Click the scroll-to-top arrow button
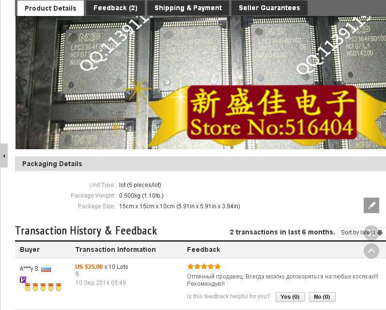Screen dimensions: 386x310 point(371,251)
